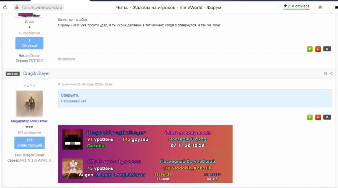Click Drag0nSlayer's reputation badge 163 Очень хороший
This screenshot has width=338, height=188.
(29, 142)
